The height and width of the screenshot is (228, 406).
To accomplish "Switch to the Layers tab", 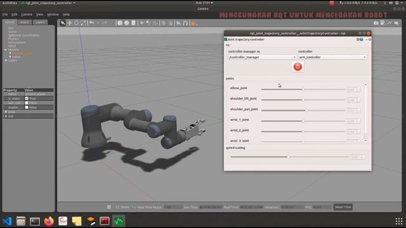I will 40,22.
